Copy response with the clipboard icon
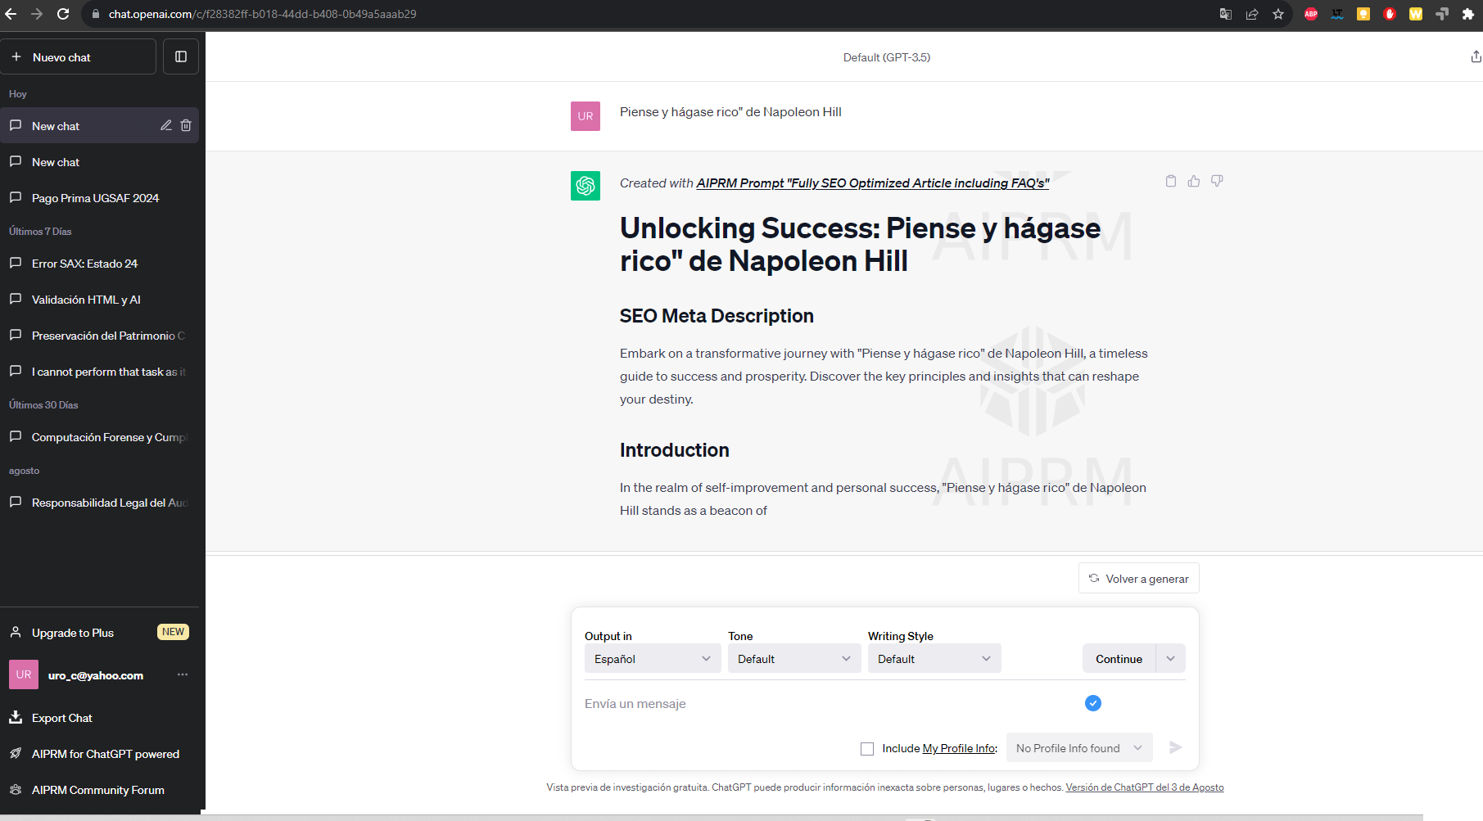1483x821 pixels. point(1171,181)
